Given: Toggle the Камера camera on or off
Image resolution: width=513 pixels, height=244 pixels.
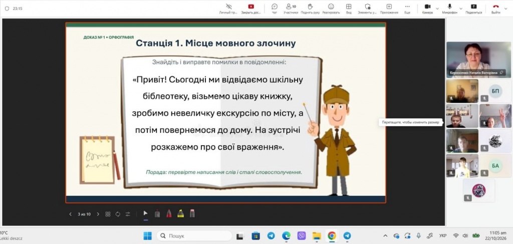Looking at the screenshot, I should click(427, 9).
